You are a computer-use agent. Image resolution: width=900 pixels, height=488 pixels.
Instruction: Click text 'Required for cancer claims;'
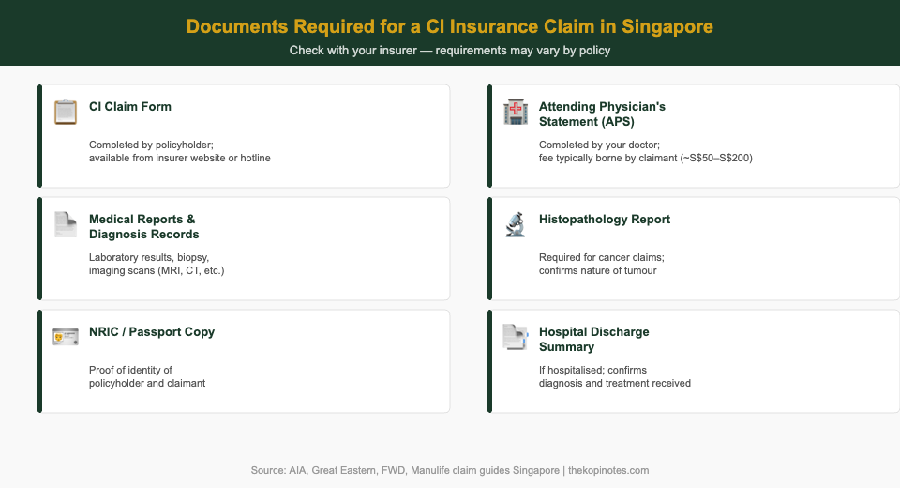click(x=602, y=257)
